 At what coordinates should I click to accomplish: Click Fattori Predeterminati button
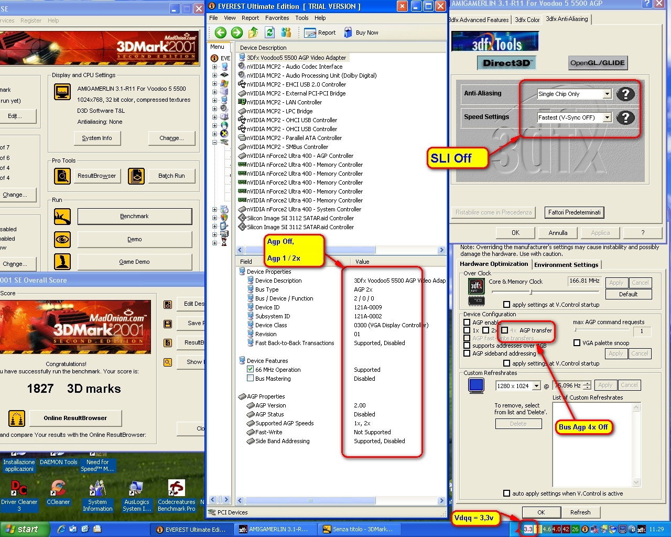[575, 212]
